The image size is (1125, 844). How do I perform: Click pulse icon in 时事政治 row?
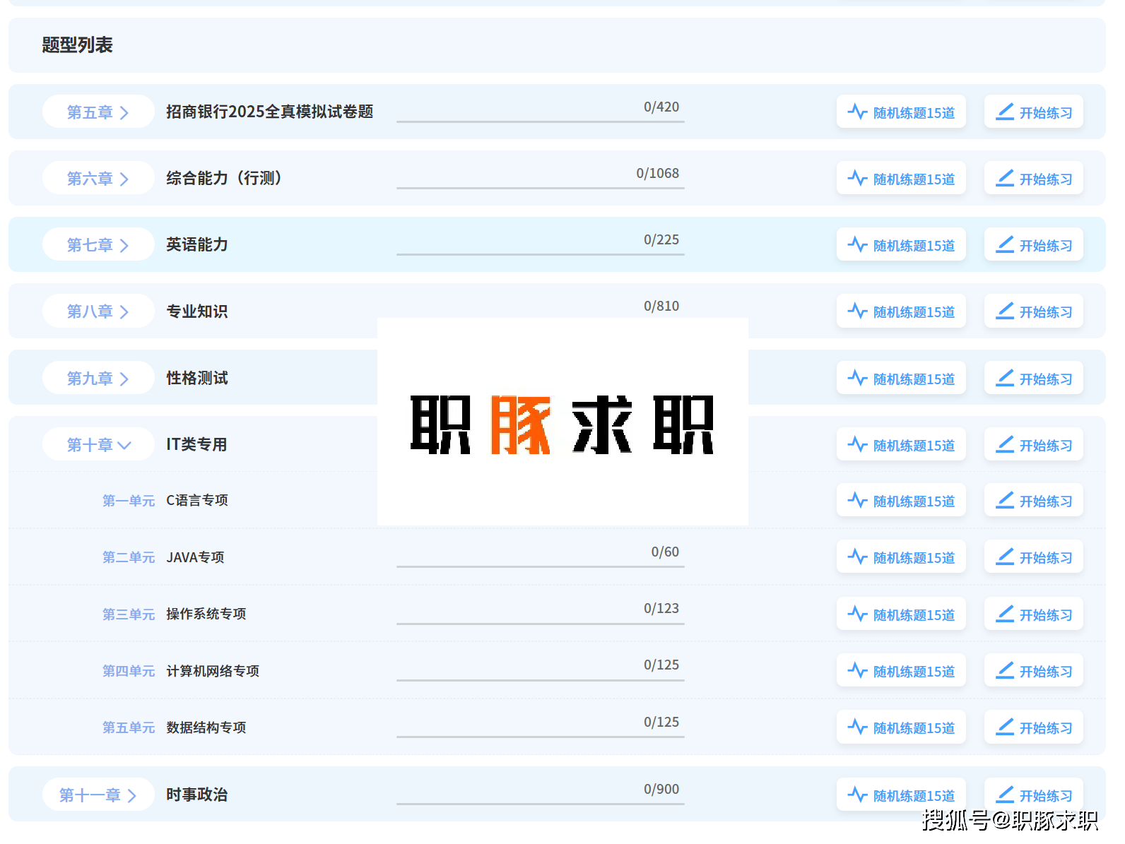click(857, 795)
